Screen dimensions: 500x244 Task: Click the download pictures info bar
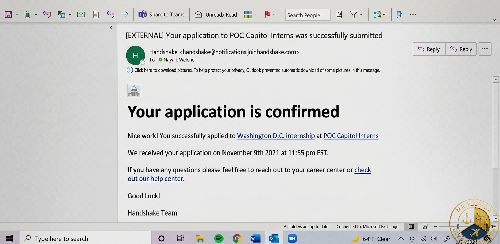(253, 70)
